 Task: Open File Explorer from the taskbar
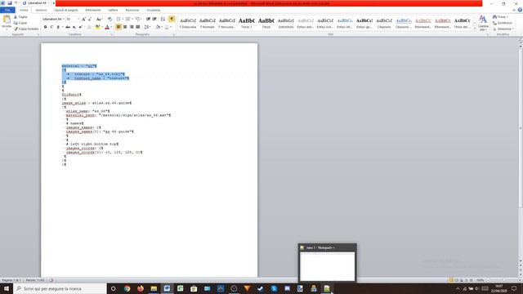coord(154,288)
